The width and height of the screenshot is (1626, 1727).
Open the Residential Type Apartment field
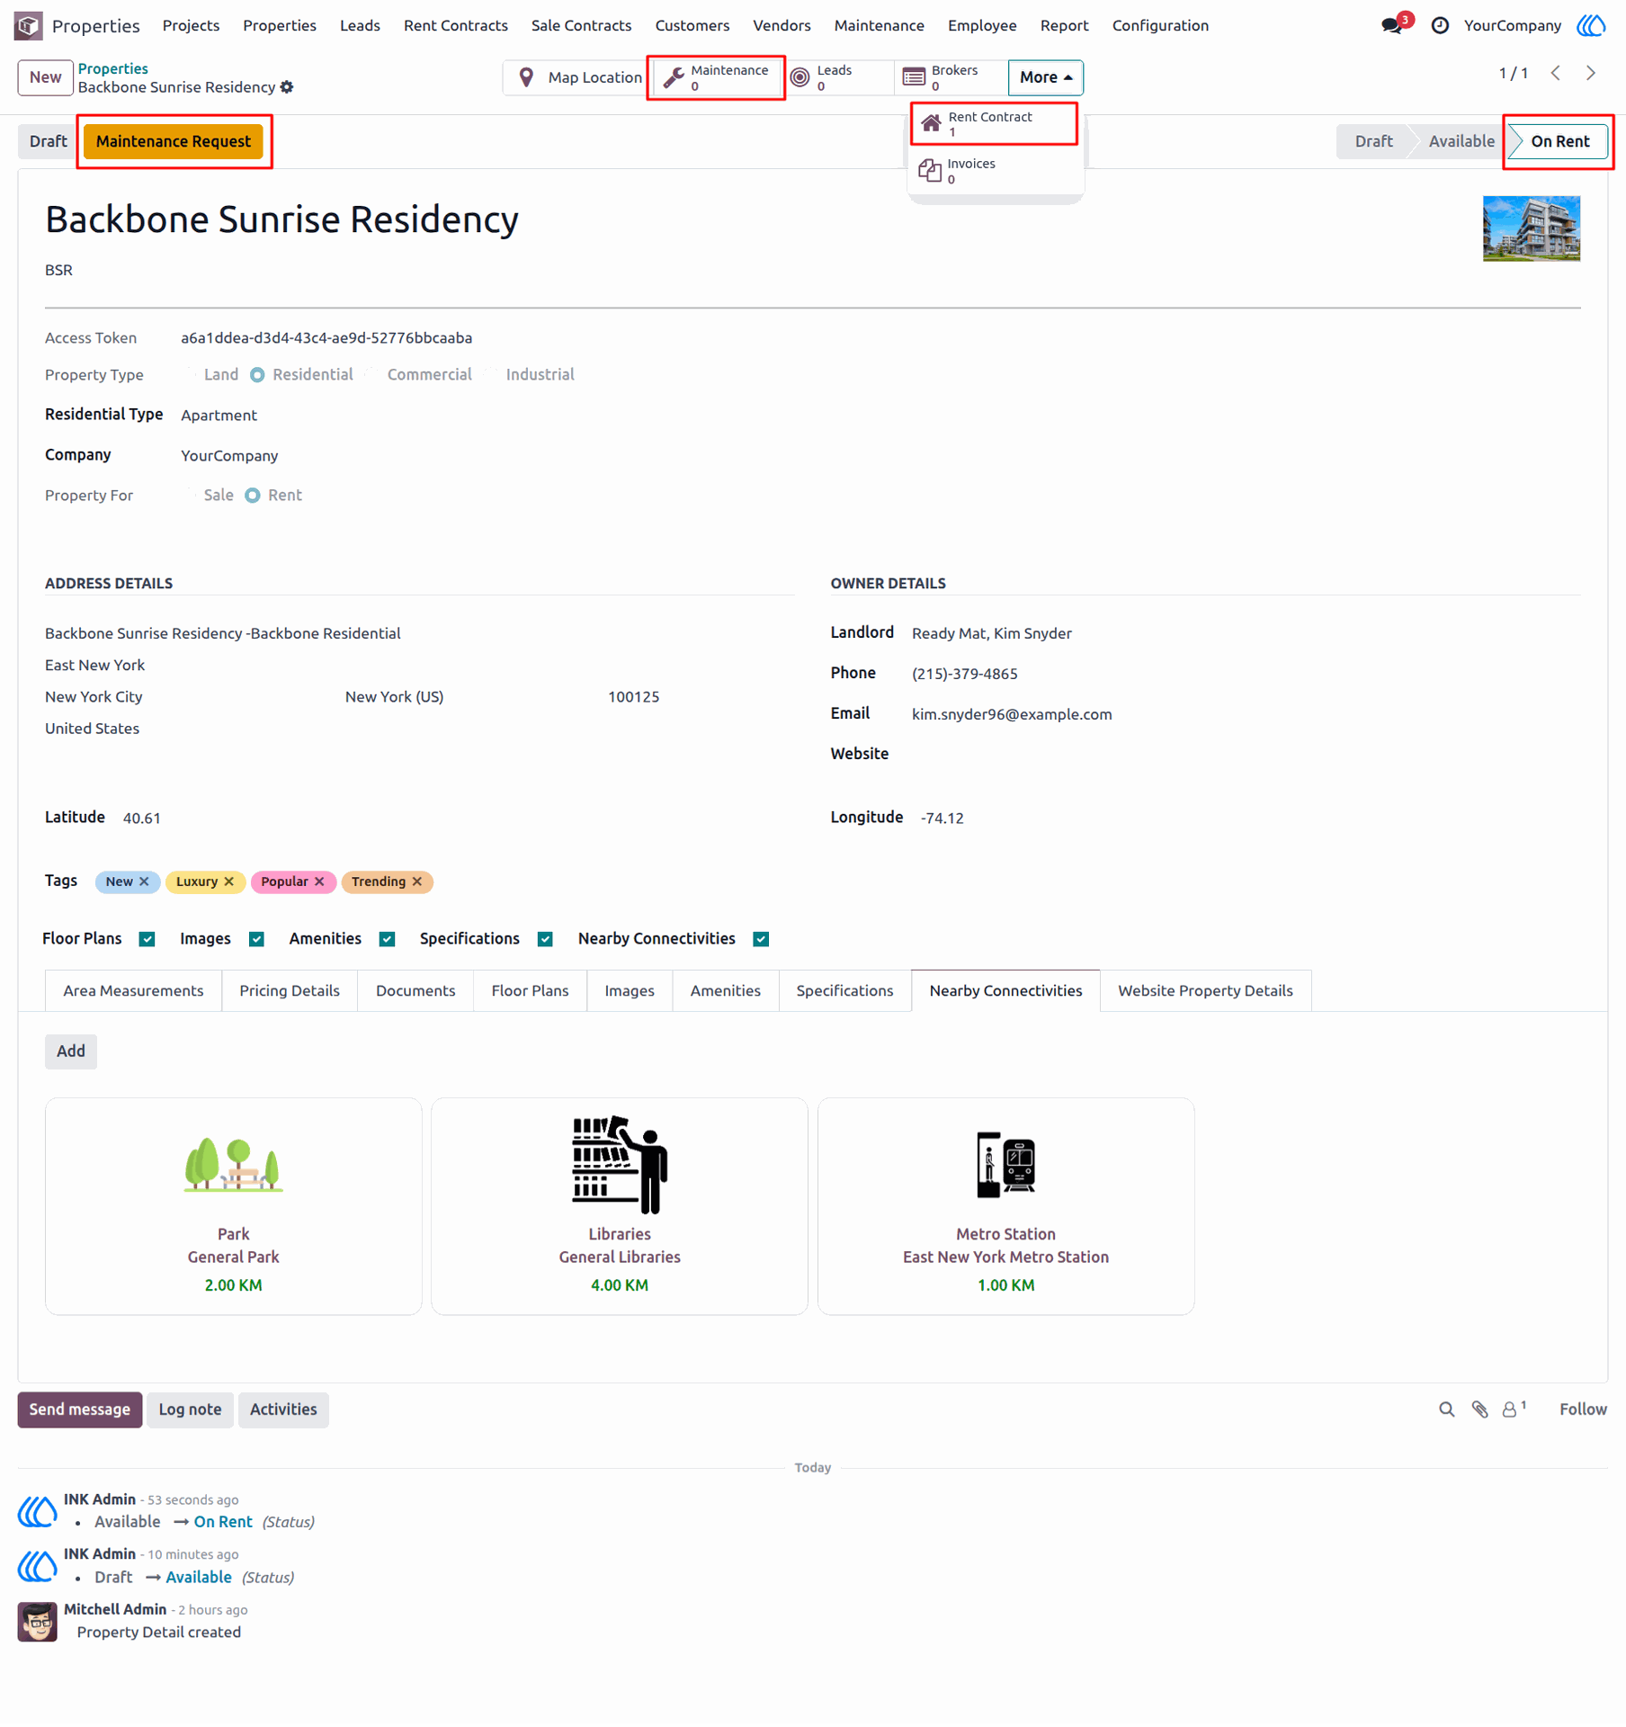(x=219, y=416)
